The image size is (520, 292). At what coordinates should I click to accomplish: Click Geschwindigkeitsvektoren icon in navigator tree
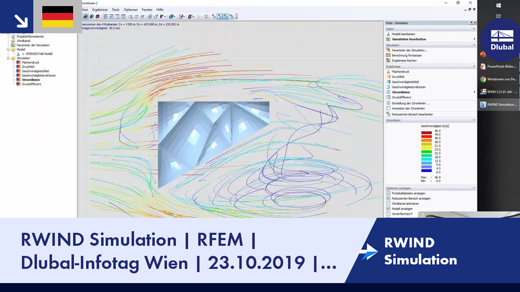point(19,75)
